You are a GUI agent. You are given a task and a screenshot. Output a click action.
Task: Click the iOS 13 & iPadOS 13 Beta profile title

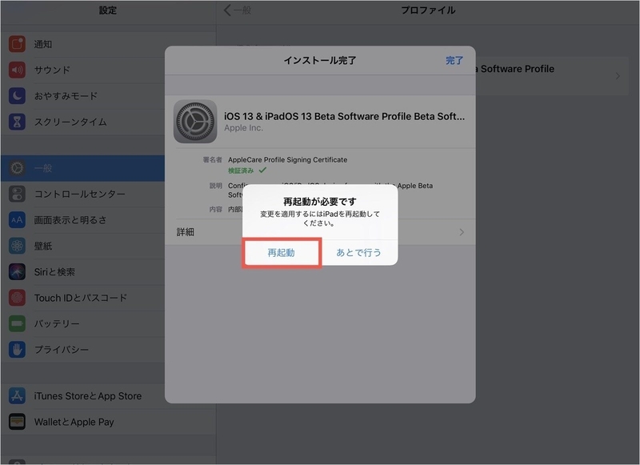click(x=344, y=116)
